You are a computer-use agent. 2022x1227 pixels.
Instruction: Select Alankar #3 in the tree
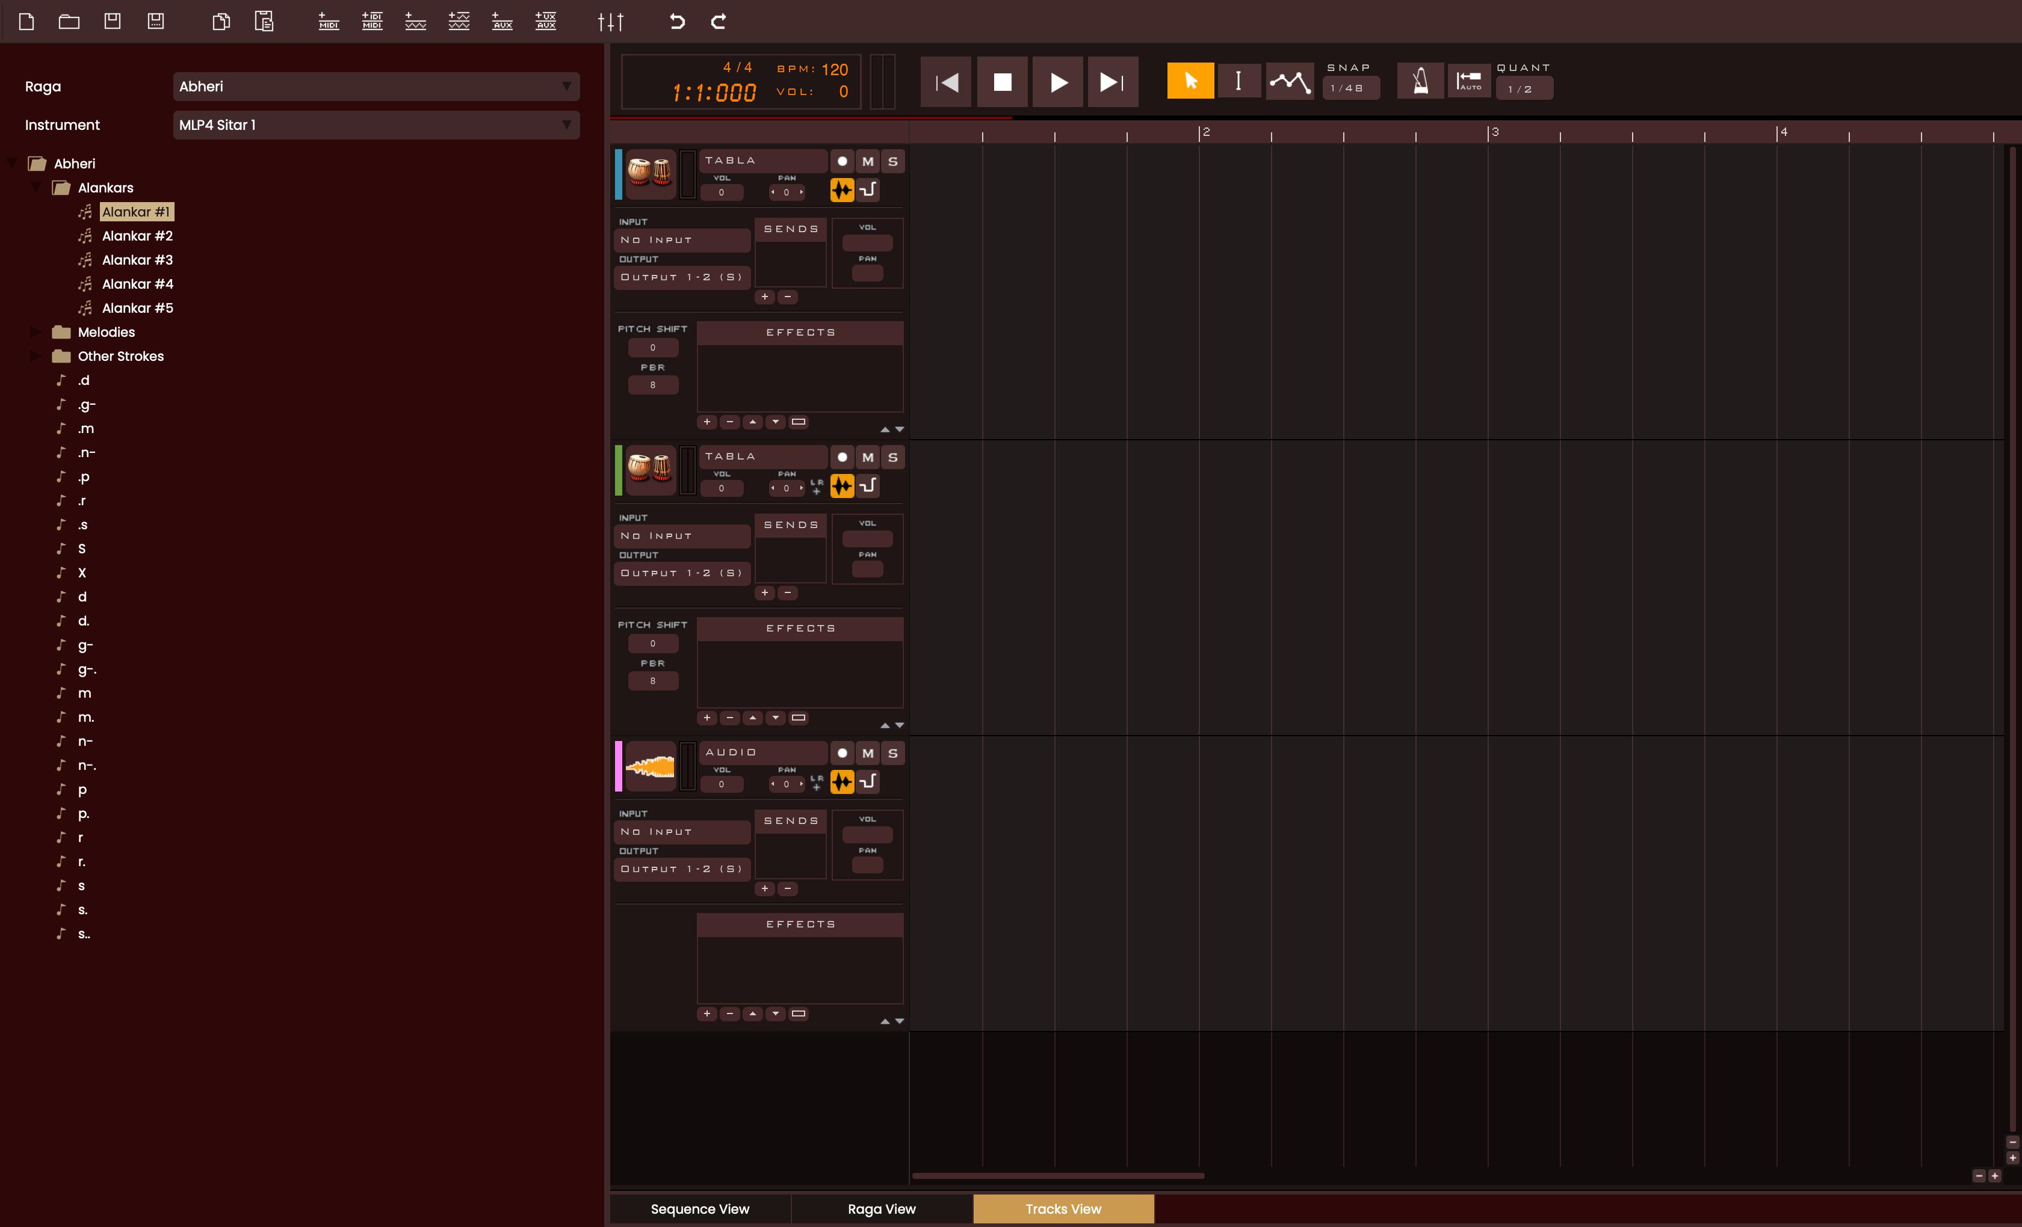(x=137, y=260)
